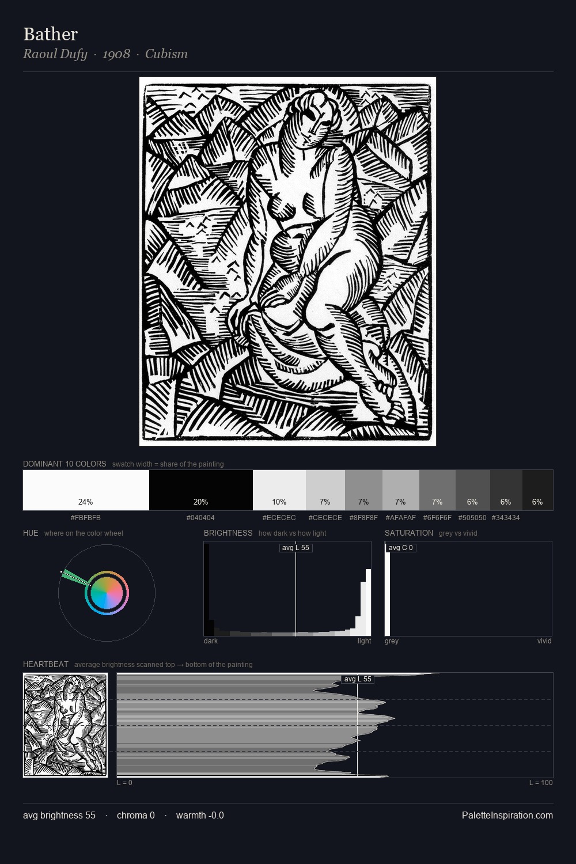Image resolution: width=576 pixels, height=864 pixels.
Task: Click the '10%' share value
Action: click(279, 502)
